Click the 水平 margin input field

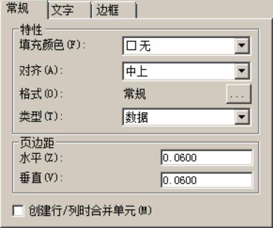206,157
